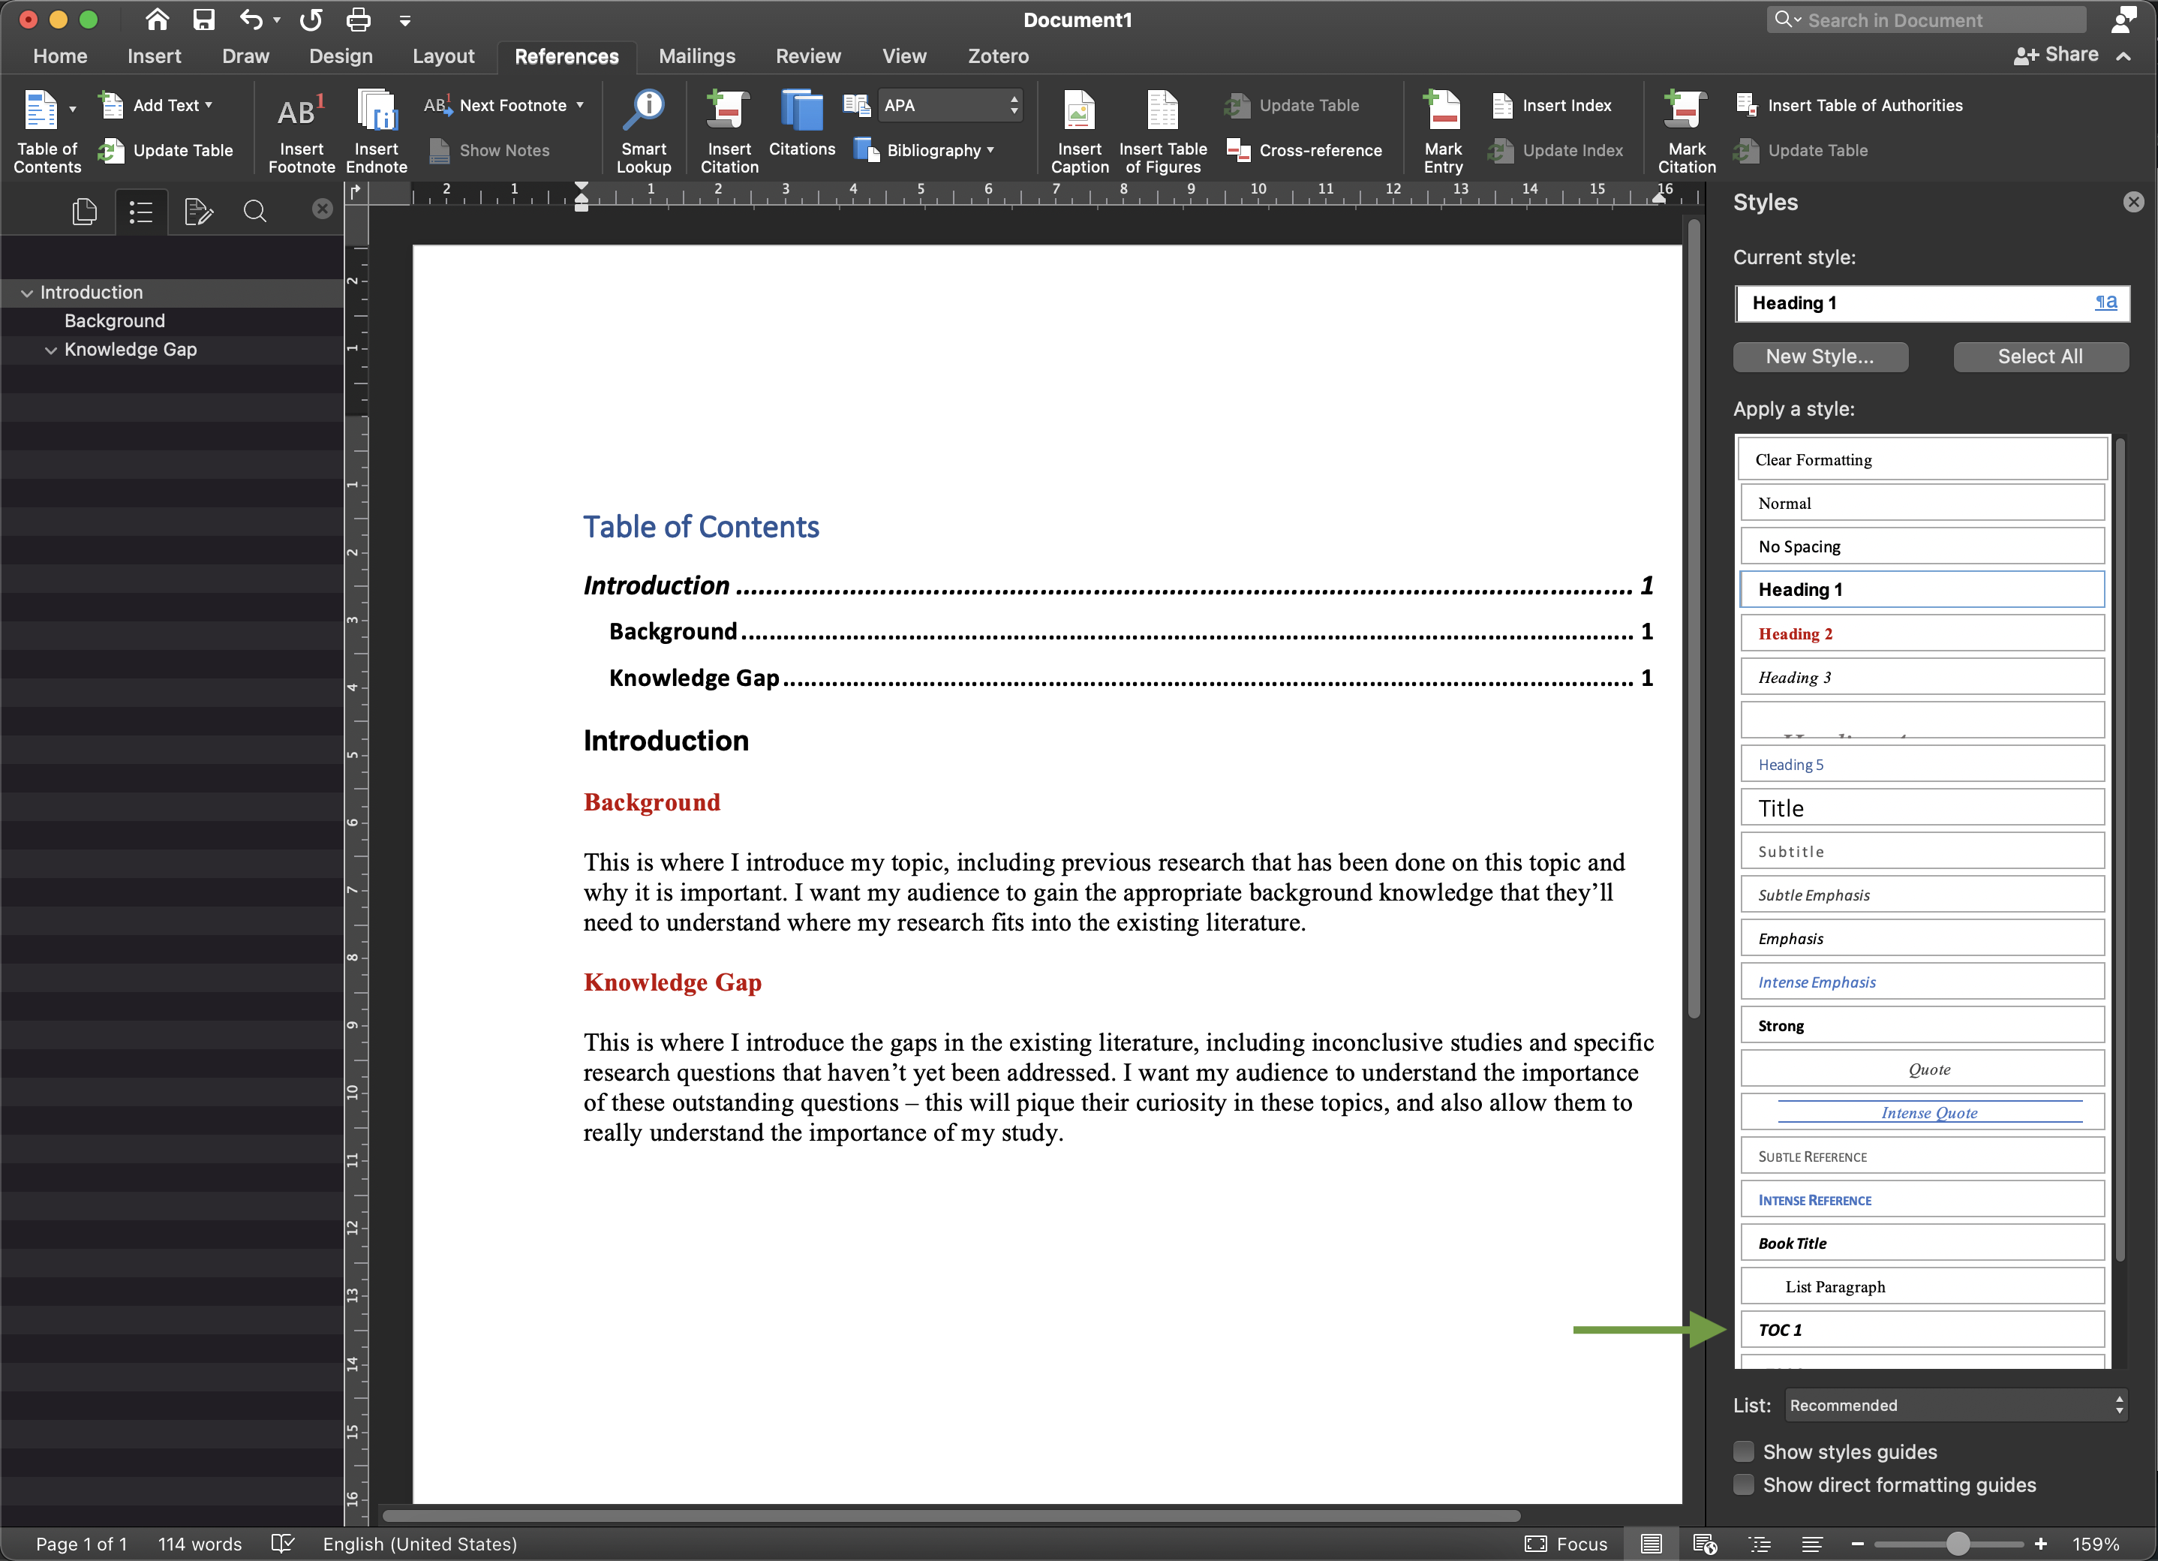Click the zoom in plus button
The width and height of the screenshot is (2158, 1561).
point(2040,1544)
